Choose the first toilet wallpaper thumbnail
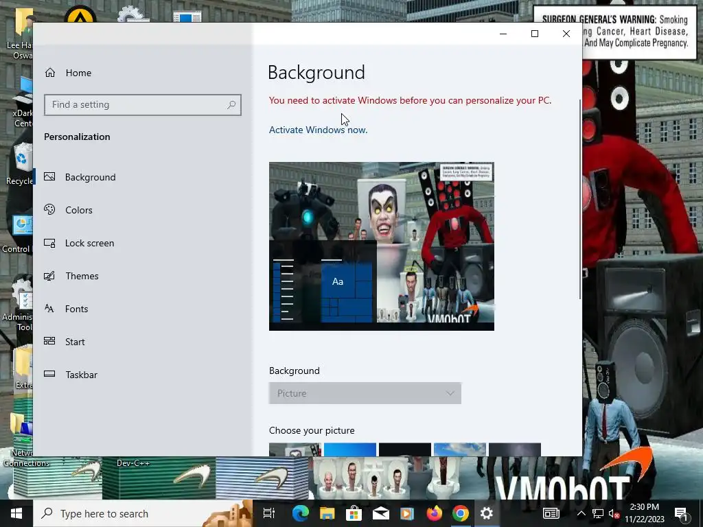This screenshot has height=527, width=703. coord(295,449)
